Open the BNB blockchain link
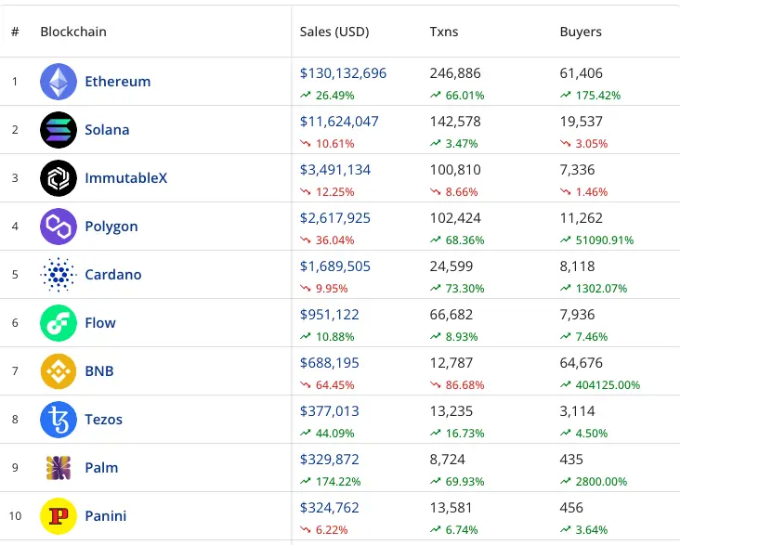The width and height of the screenshot is (759, 545). (99, 371)
